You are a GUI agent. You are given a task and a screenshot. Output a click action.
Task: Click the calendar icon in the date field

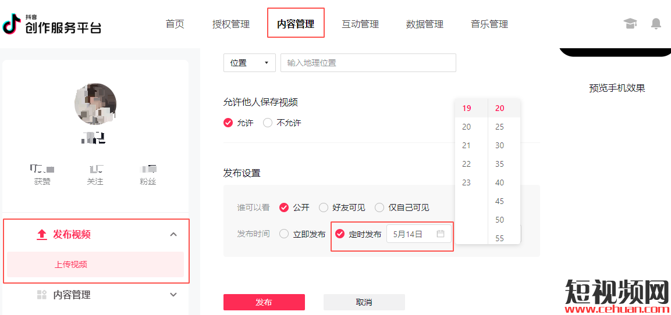pos(441,234)
